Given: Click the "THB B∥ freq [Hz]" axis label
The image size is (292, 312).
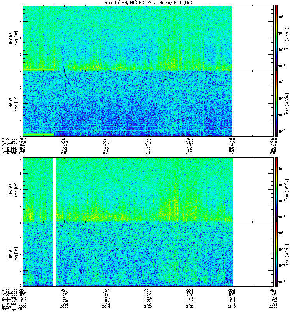Looking at the screenshot, I should (x=13, y=103).
